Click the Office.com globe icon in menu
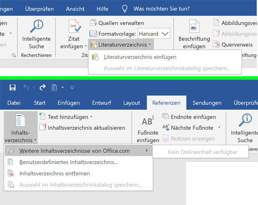This screenshot has height=205, width=258. 11,151
